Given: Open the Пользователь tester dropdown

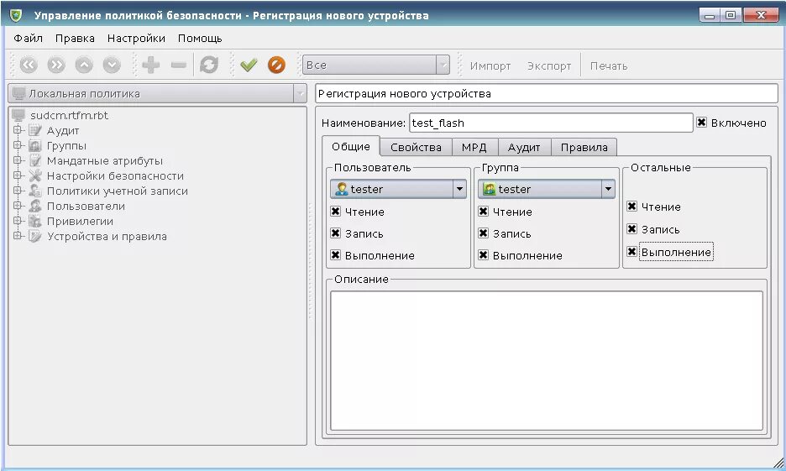Looking at the screenshot, I should 399,189.
